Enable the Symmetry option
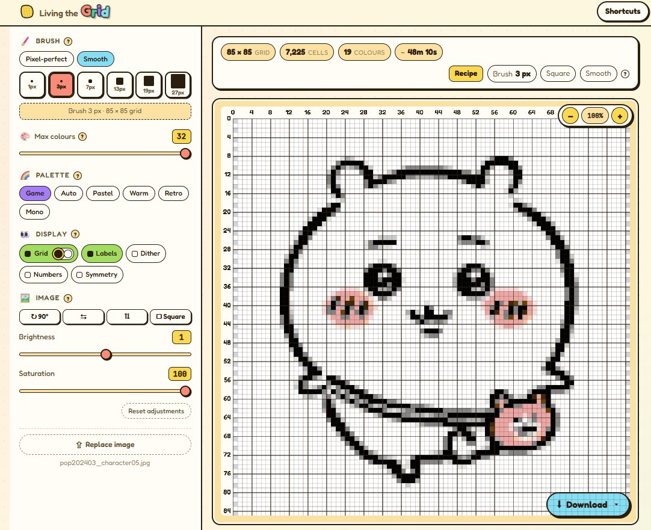The image size is (651, 530). 97,275
